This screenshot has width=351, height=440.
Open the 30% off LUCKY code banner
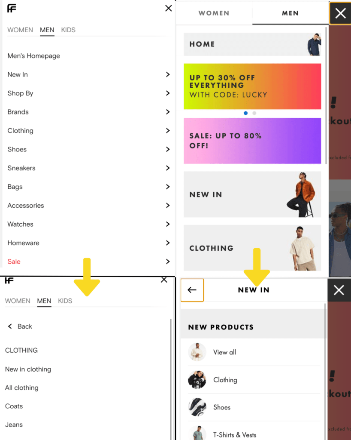[252, 86]
